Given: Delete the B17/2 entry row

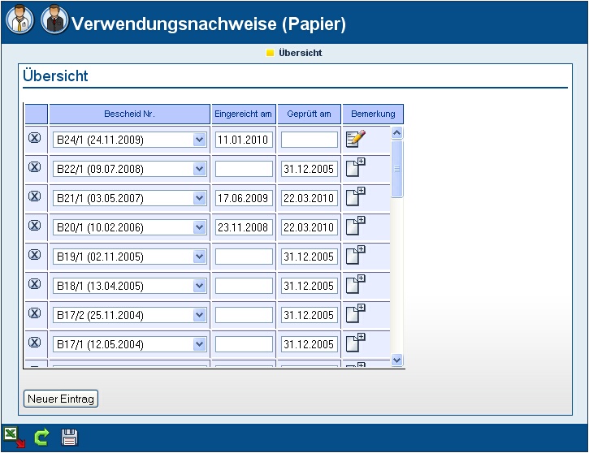Looking at the screenshot, I should pyautogui.click(x=35, y=313).
